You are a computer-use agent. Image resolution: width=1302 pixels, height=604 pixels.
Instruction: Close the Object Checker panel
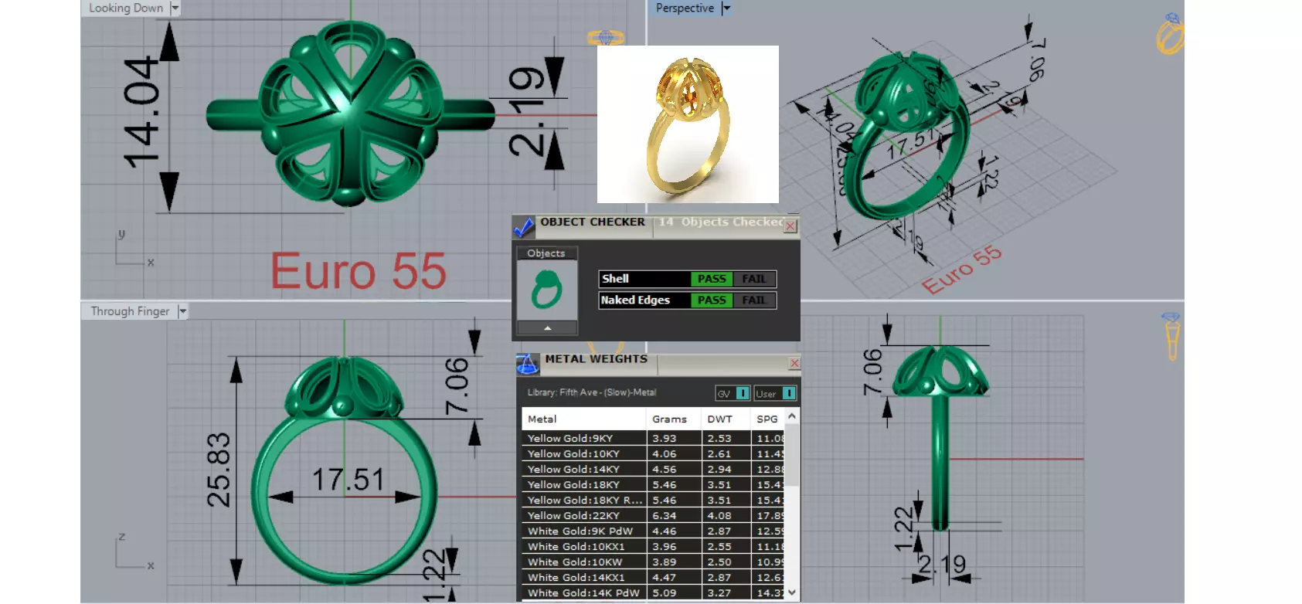790,226
